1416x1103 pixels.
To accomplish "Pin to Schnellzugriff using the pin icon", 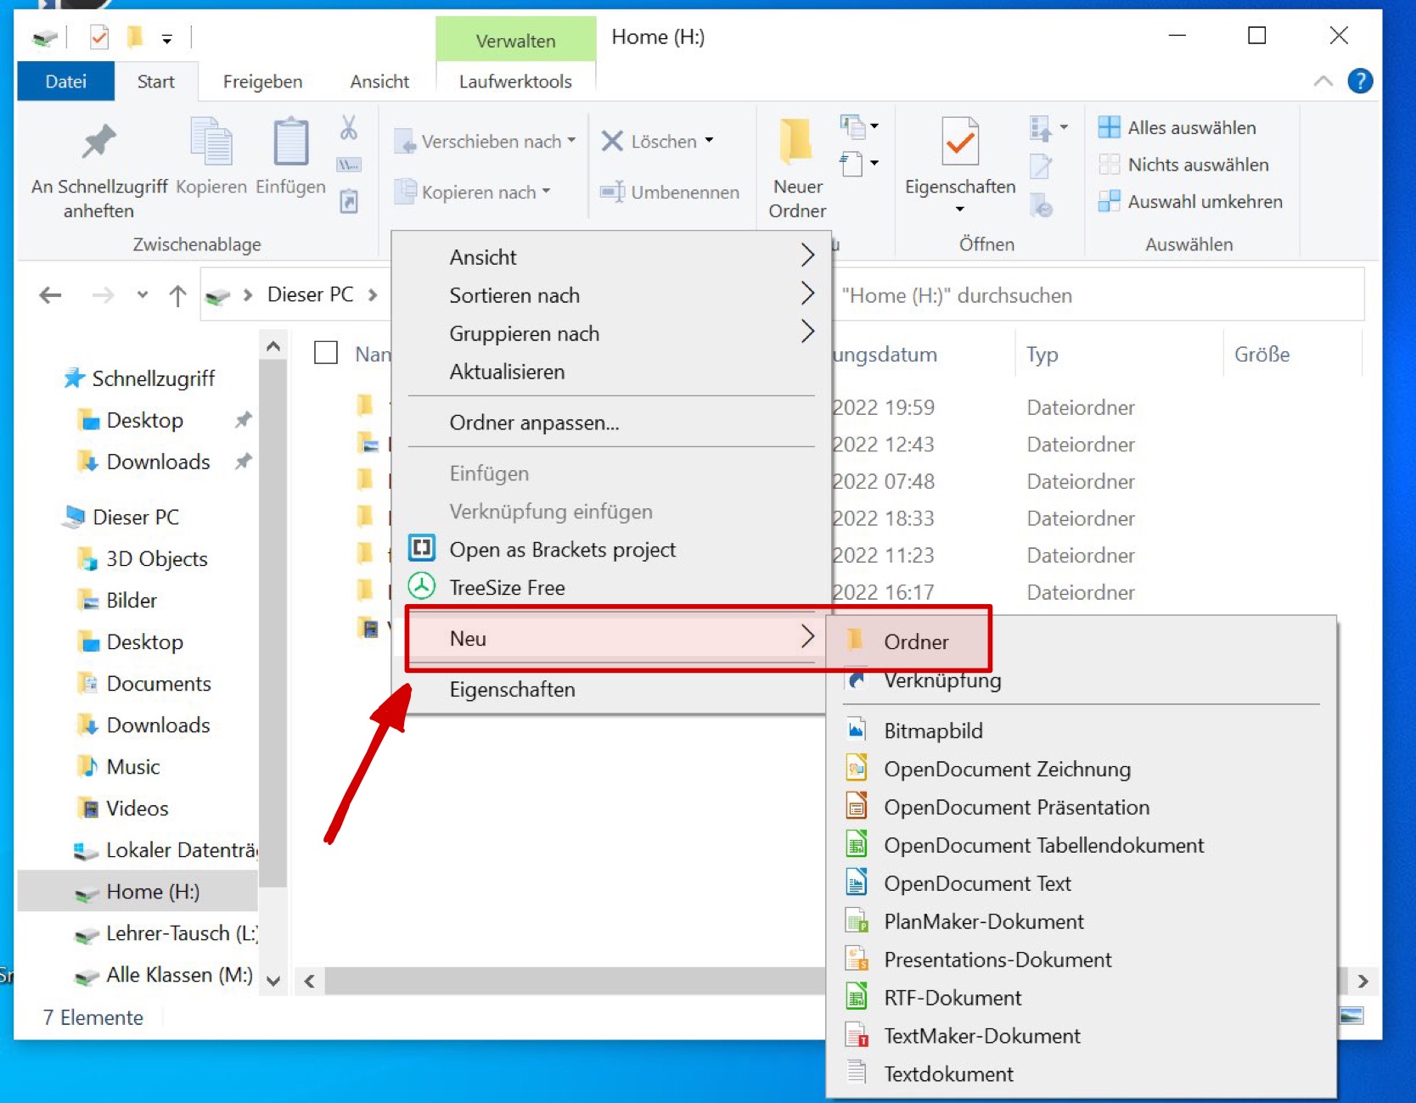I will click(x=98, y=143).
